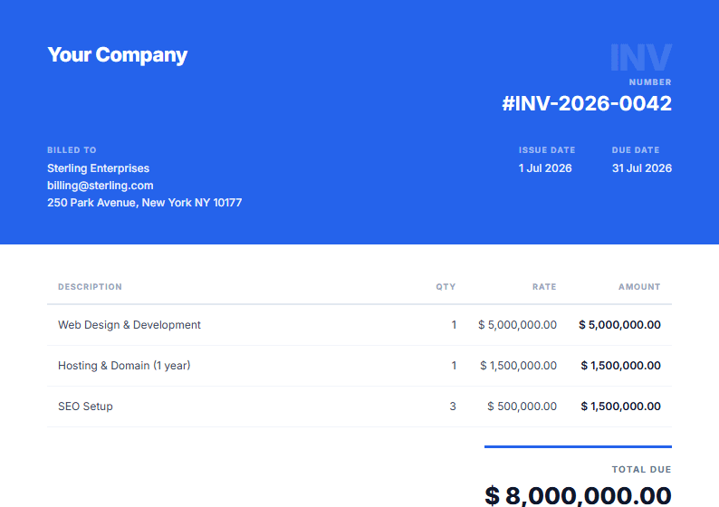Click quantity of Hosting & Domain row
Viewport: 719px width, 507px height.
coord(454,366)
